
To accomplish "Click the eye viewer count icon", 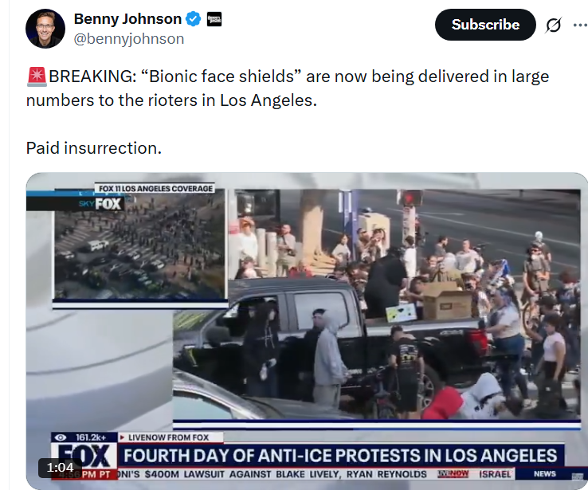I will (61, 437).
